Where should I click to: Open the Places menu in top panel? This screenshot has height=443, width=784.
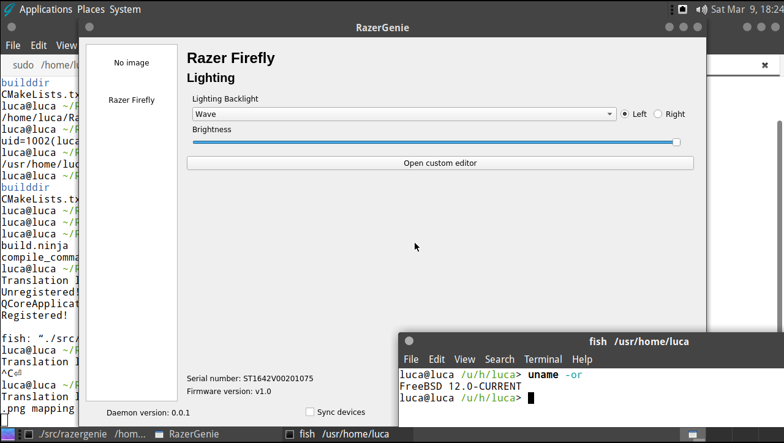click(91, 9)
